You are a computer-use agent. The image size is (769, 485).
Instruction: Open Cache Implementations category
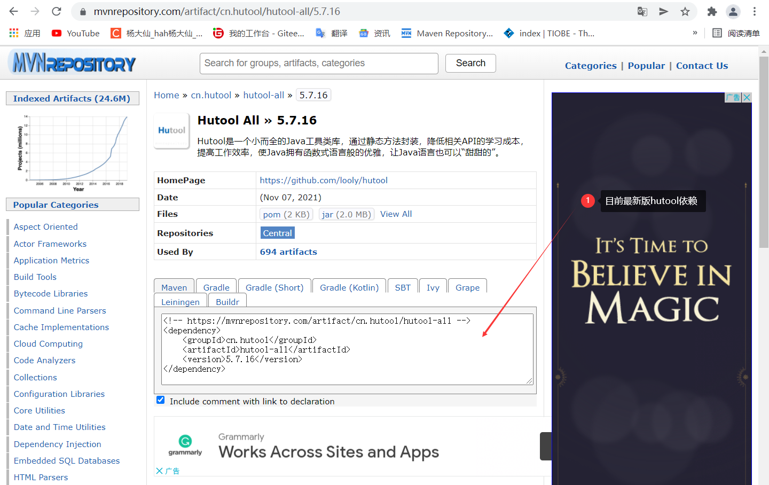[x=61, y=327]
